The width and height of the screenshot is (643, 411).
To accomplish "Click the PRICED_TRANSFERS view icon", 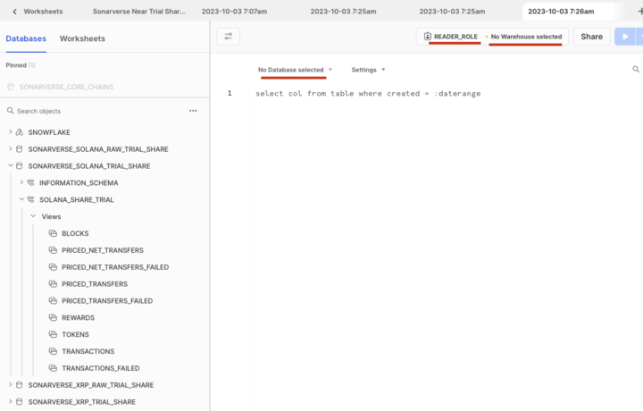I will (x=53, y=283).
